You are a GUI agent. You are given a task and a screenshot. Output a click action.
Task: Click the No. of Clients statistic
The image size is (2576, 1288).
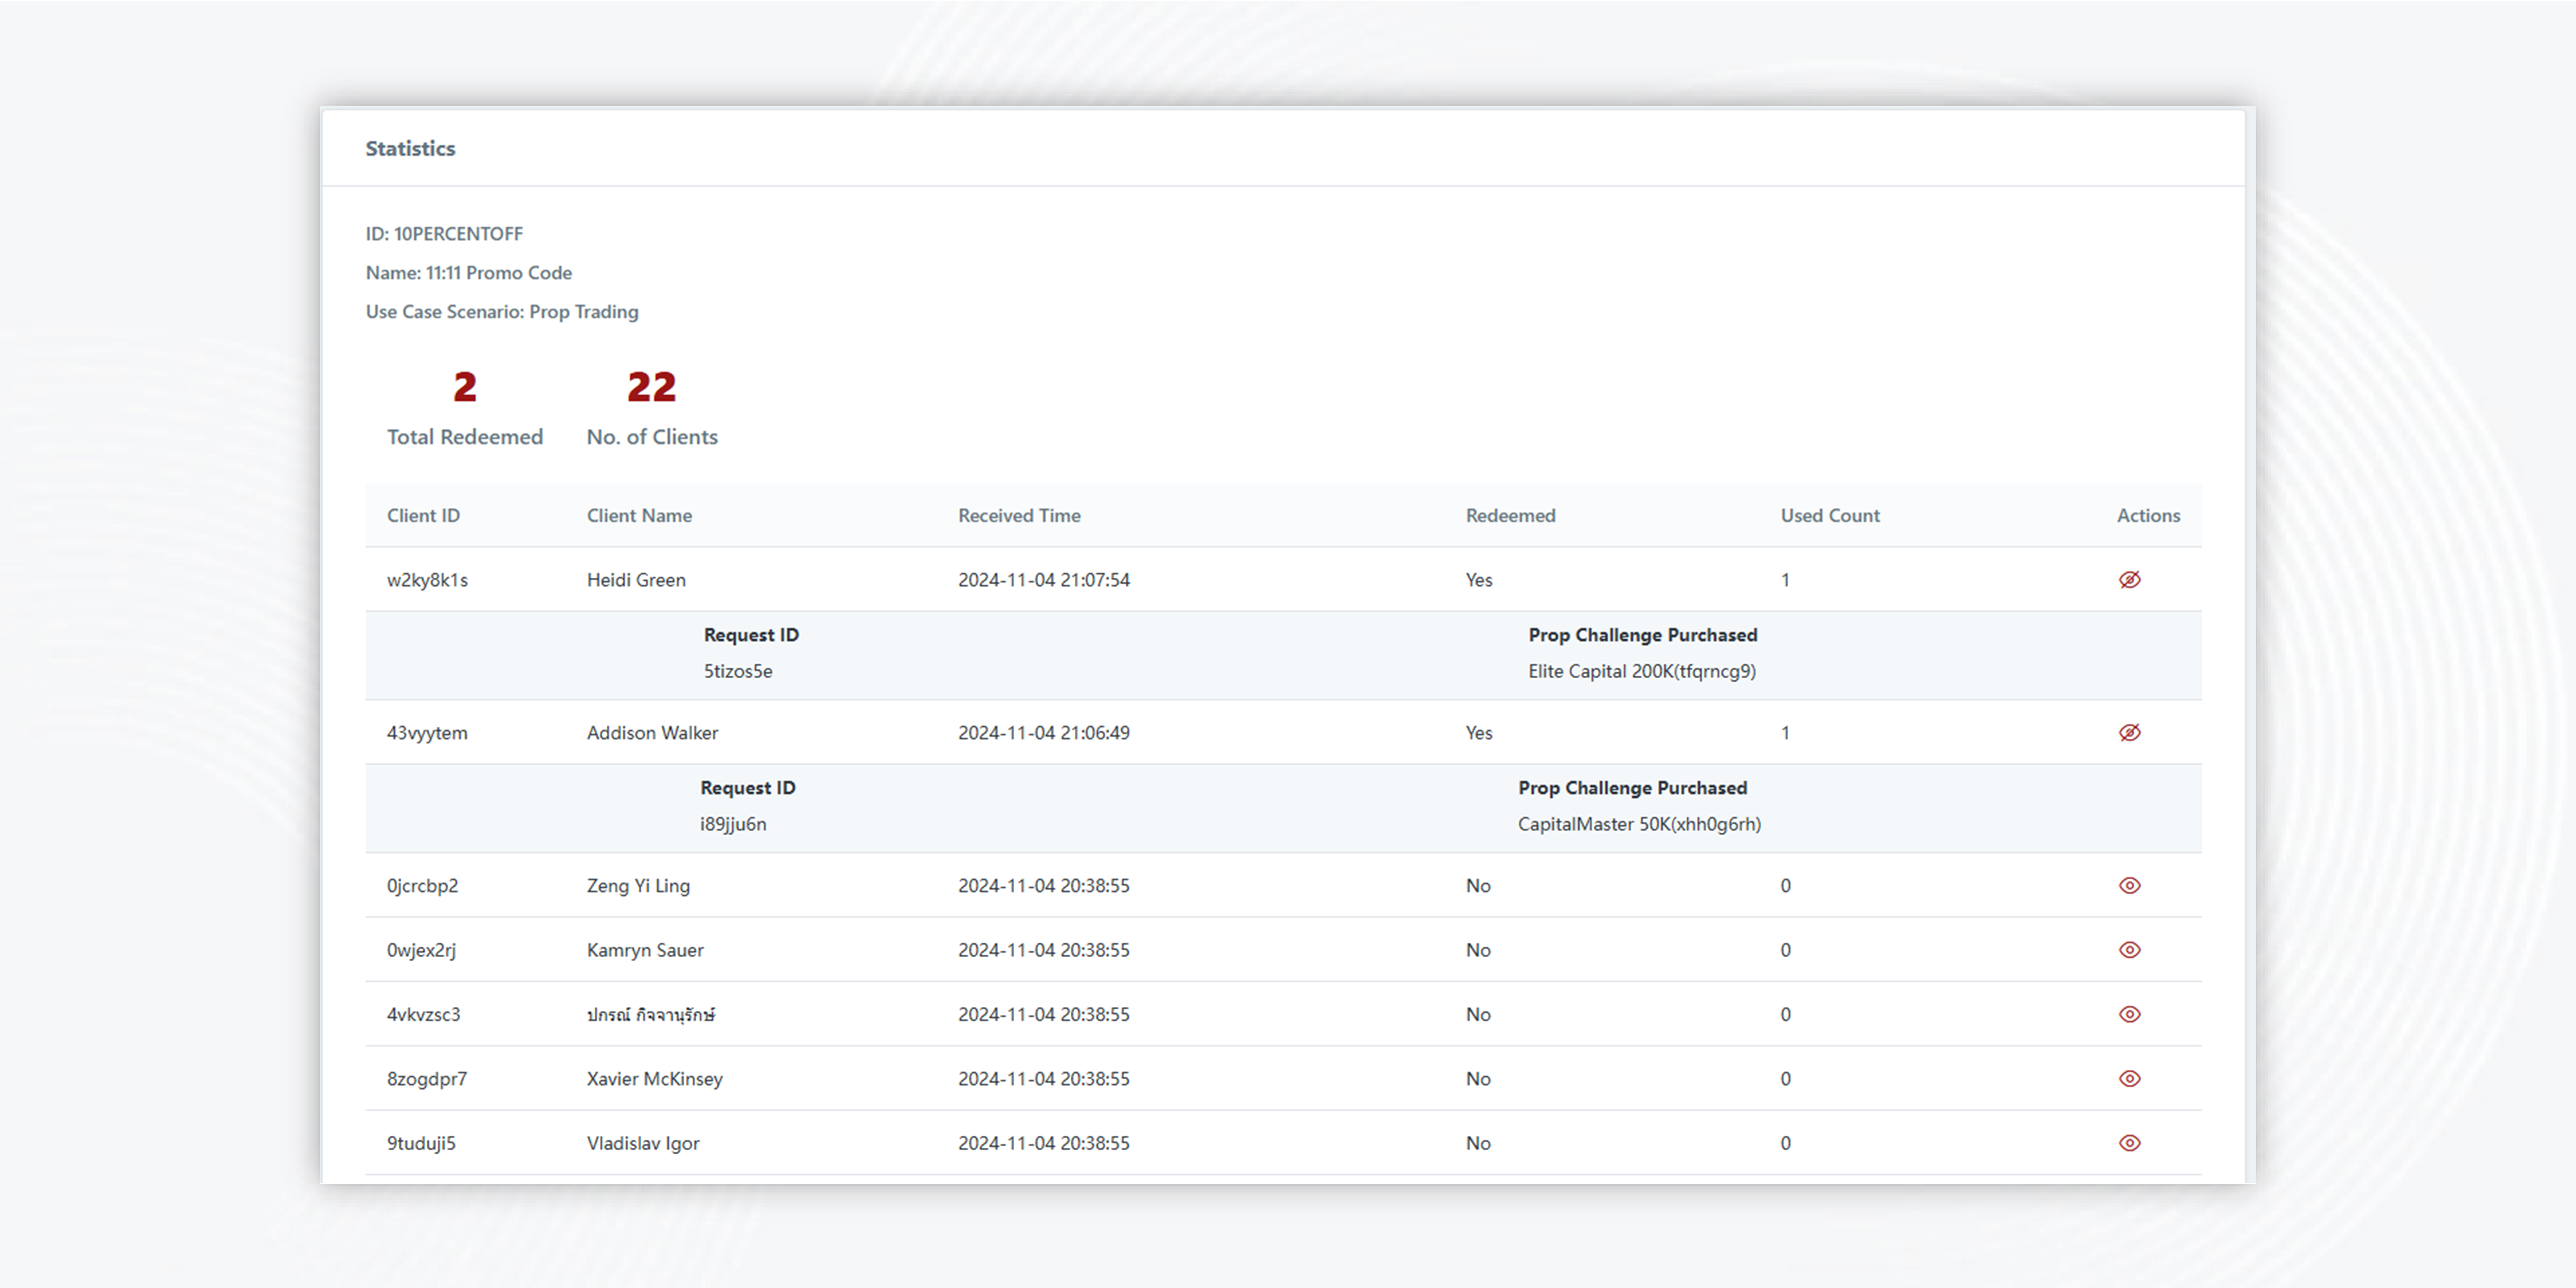(x=652, y=409)
